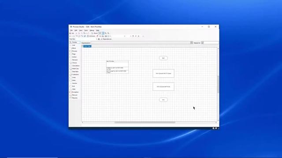
Task: Click the Undo icon in the toolbar
Action: pos(84,33)
